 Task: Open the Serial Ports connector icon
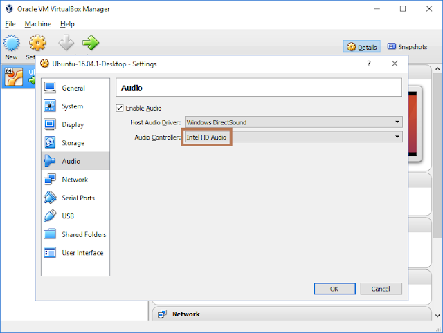pyautogui.click(x=50, y=198)
